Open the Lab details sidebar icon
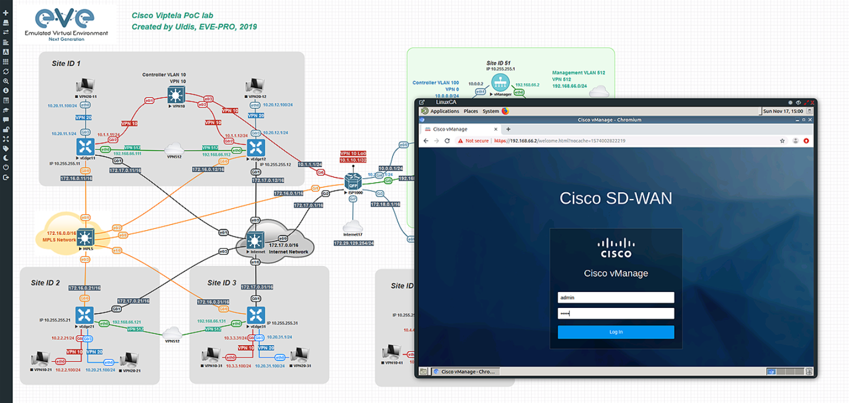This screenshot has width=849, height=403. coord(6,100)
